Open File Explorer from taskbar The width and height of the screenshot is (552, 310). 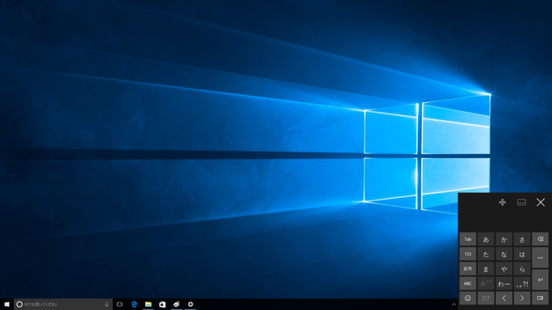[149, 304]
